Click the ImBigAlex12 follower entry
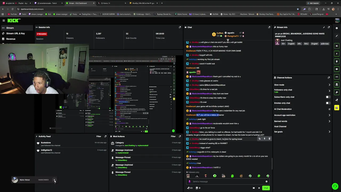Image resolution: width=341 pixels, height=192 pixels. (71, 151)
